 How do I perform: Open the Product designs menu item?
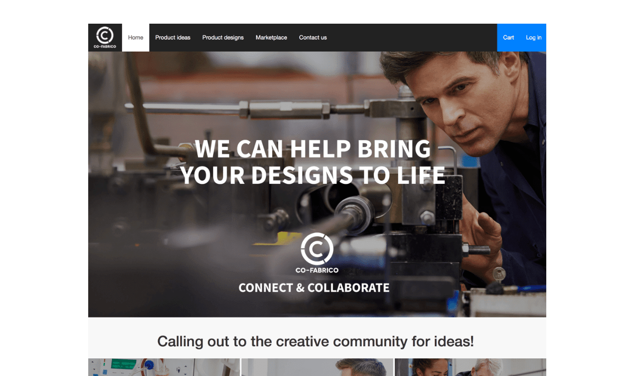tap(223, 38)
